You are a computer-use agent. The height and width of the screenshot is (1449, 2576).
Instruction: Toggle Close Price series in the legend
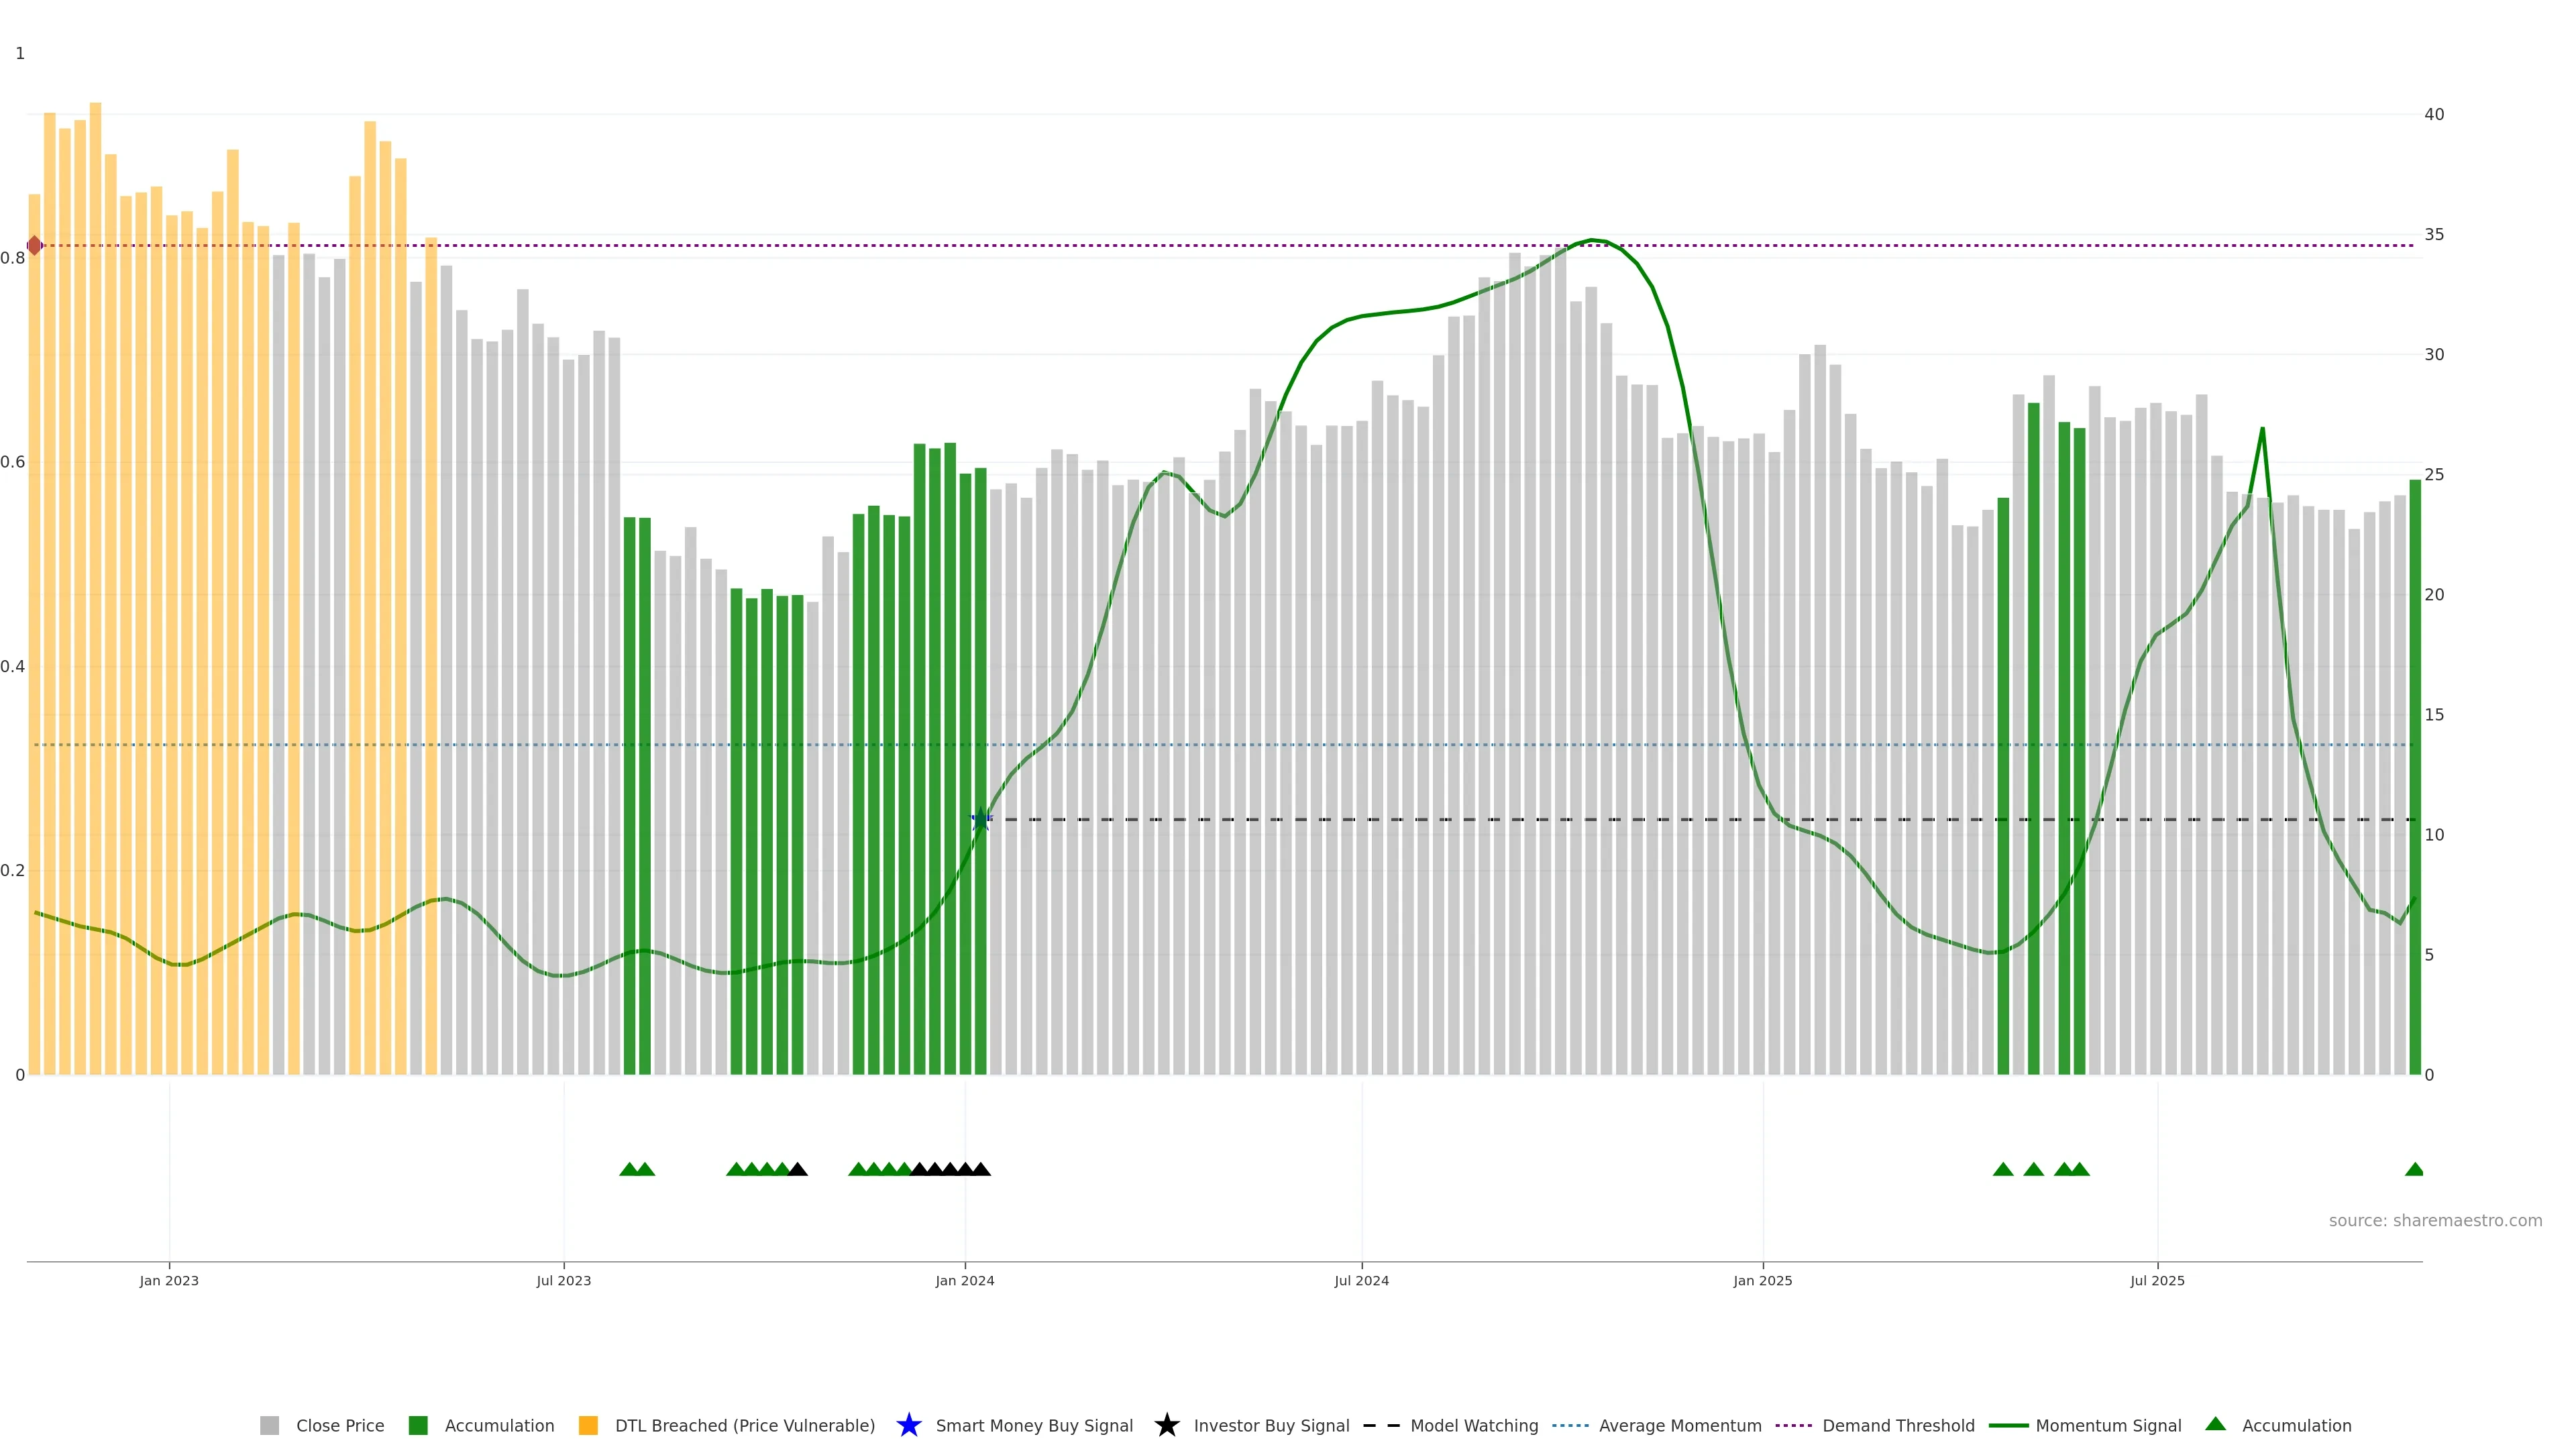339,1425
